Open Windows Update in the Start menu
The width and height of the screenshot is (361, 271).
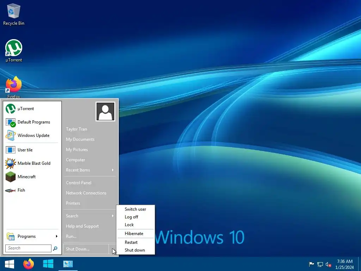tap(31, 135)
